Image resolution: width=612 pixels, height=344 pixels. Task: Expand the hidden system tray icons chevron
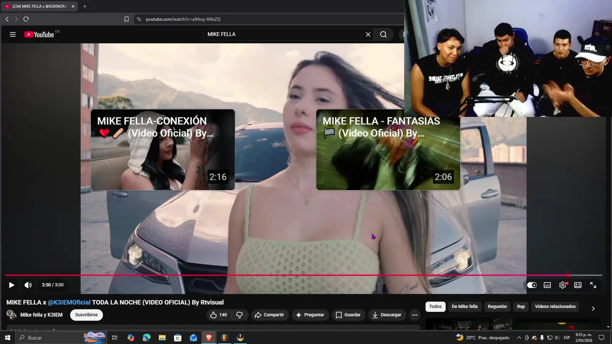[x=519, y=338]
